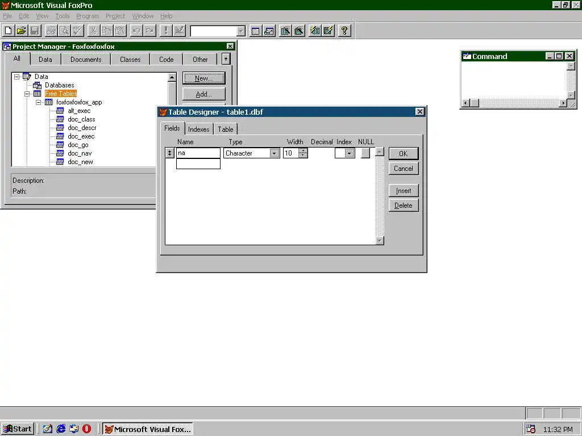The height and width of the screenshot is (436, 582).
Task: Open the Window menu
Action: point(143,16)
